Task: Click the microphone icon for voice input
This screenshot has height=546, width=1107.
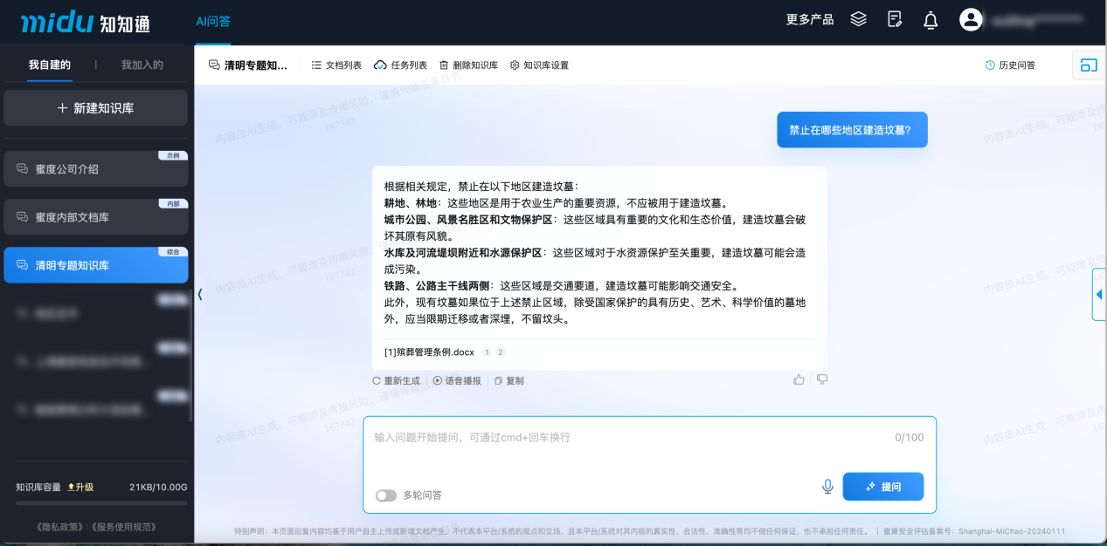Action: point(827,486)
